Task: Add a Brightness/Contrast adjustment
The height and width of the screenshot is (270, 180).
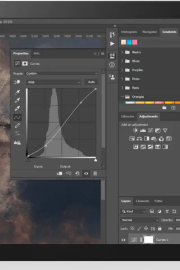Action: pyautogui.click(x=135, y=130)
